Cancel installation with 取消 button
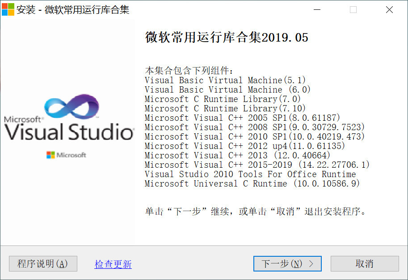The image size is (408, 280). [365, 264]
